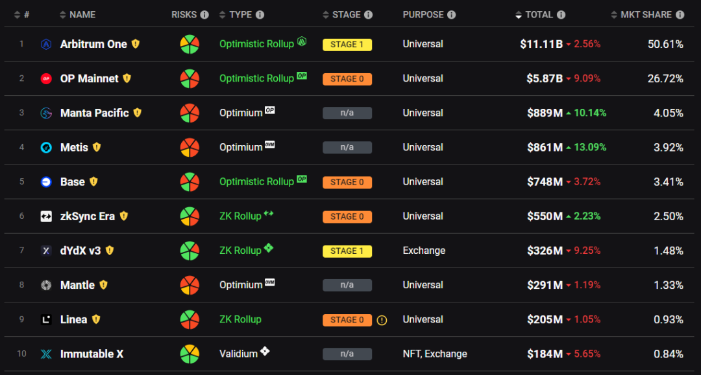
Task: Click the yellow shield badge beside Metis
Action: (97, 147)
